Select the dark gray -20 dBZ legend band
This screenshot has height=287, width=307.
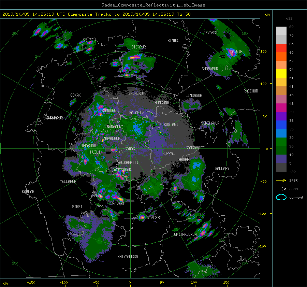[281, 168]
